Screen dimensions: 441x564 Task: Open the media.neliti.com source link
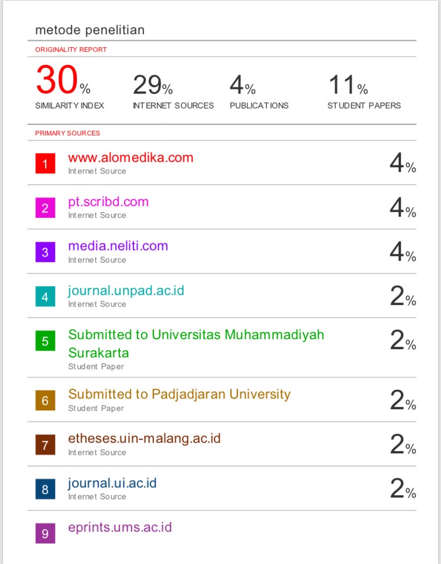pos(118,246)
